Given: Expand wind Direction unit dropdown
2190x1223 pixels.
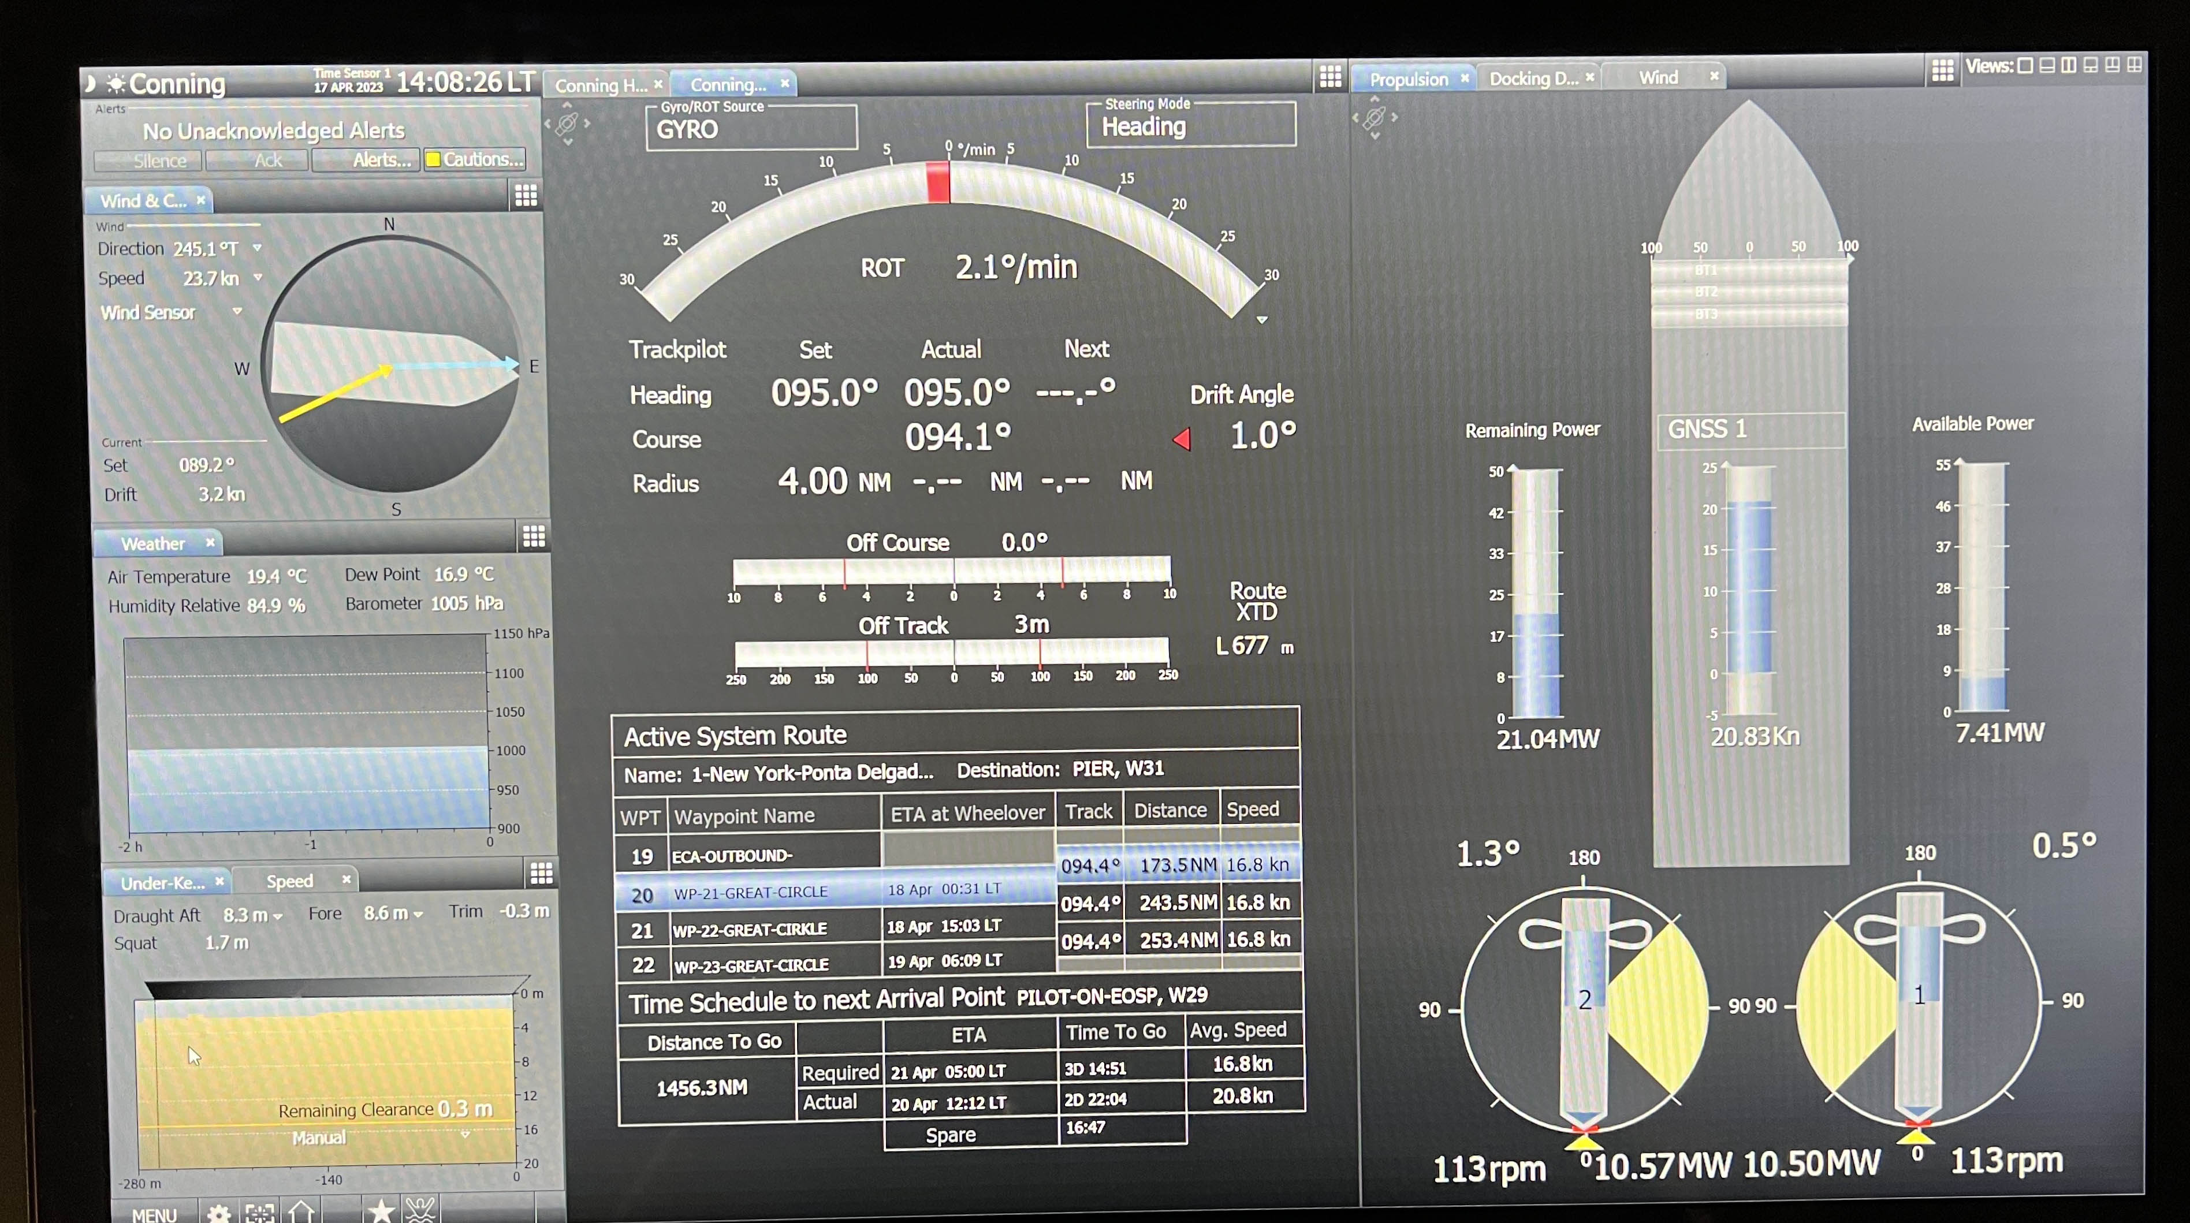Looking at the screenshot, I should 257,248.
